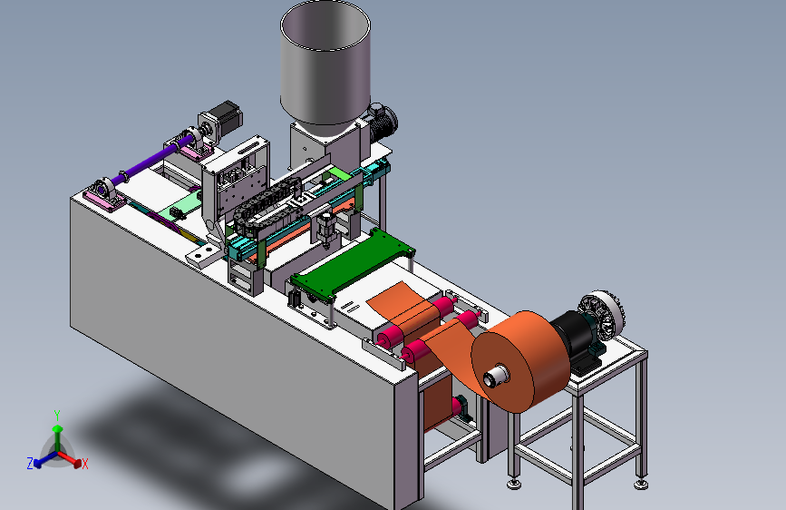
Task: Select the aluminum frame stand under the film roll
Action: [579, 424]
